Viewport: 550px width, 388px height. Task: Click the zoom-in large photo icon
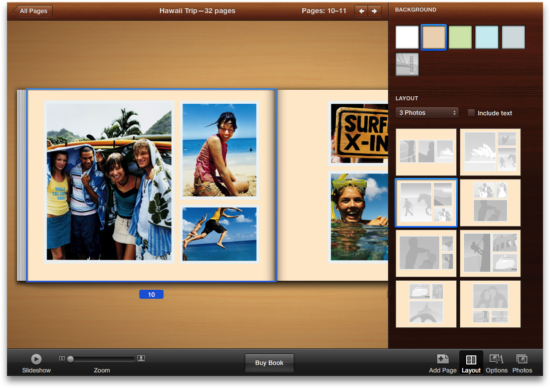click(x=141, y=358)
